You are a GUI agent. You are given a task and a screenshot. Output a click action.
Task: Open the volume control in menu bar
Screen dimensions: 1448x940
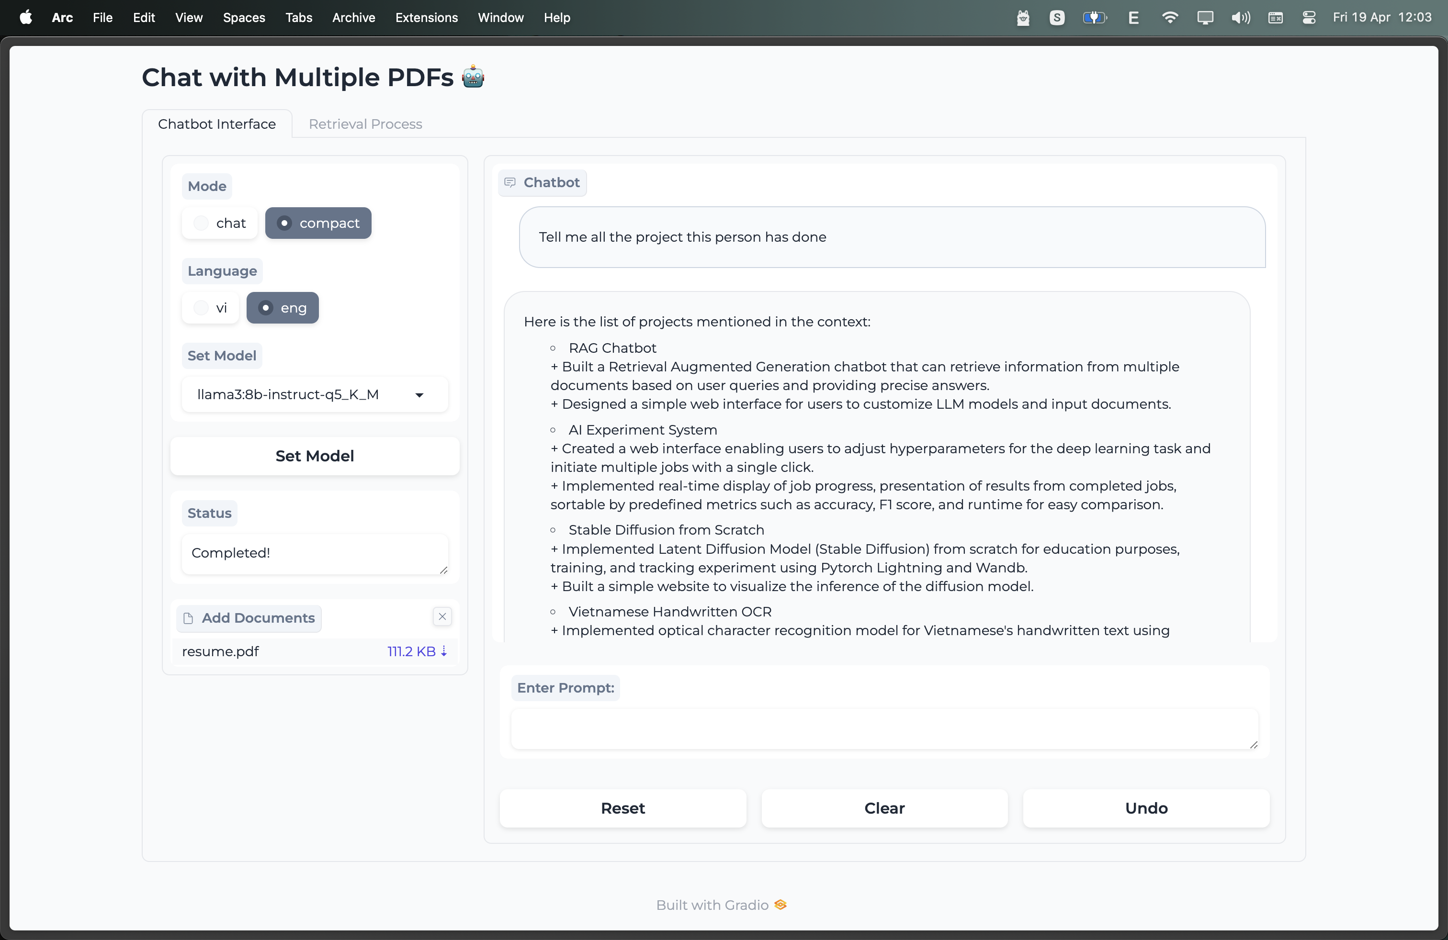[1240, 18]
